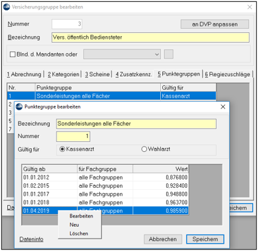Select 'Sonderleistungen alle Fächer' row in Punktegruppen list

pyautogui.click(x=112, y=96)
